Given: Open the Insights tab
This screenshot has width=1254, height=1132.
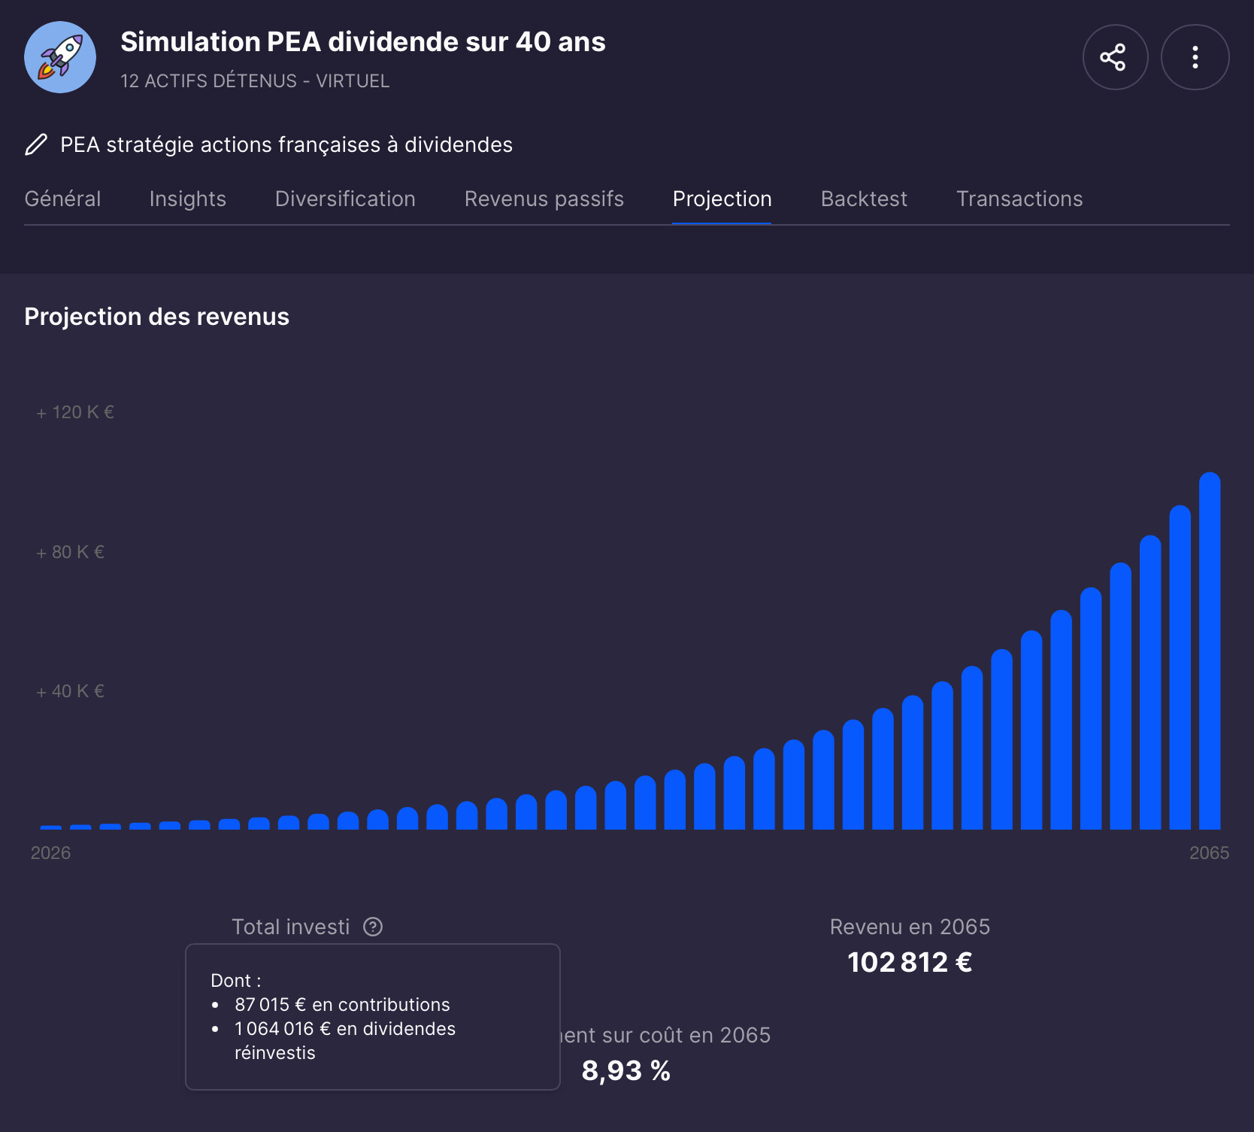Looking at the screenshot, I should [x=187, y=199].
